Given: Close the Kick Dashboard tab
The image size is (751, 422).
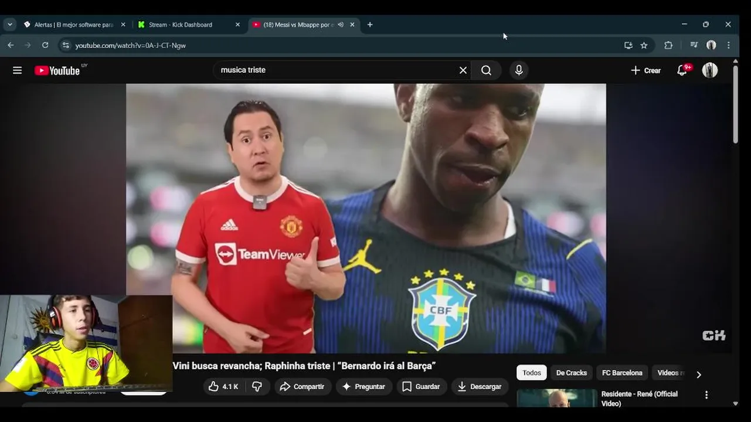Looking at the screenshot, I should [x=237, y=25].
